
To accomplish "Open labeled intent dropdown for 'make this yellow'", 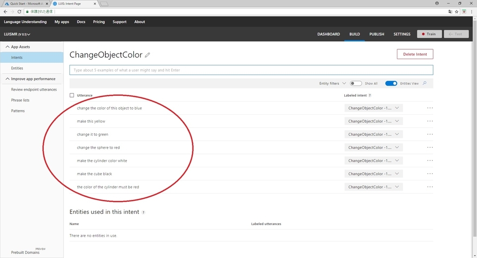I will pos(374,121).
